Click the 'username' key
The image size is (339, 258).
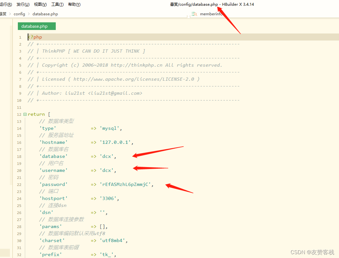click(54, 171)
